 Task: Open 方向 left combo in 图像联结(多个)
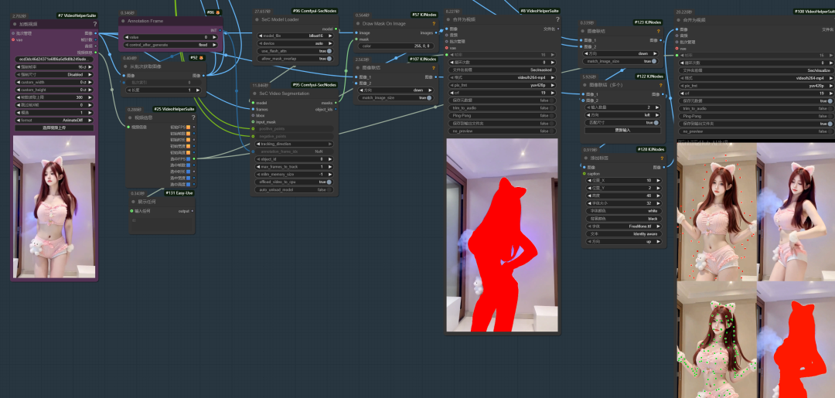pos(621,115)
